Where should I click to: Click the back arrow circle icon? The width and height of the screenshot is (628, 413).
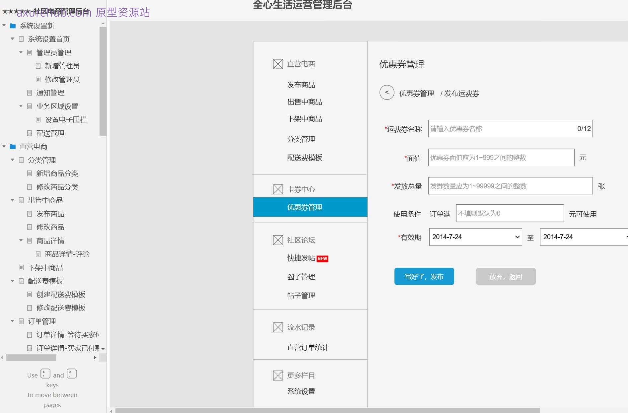(x=387, y=93)
